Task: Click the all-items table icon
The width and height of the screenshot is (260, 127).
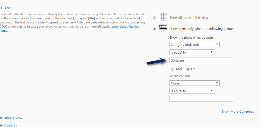Action: 163,17
